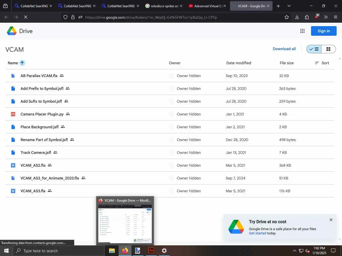Select Rename Part of Symbol.jsfl file name
Image resolution: width=342 pixels, height=256 pixels.
pos(44,140)
